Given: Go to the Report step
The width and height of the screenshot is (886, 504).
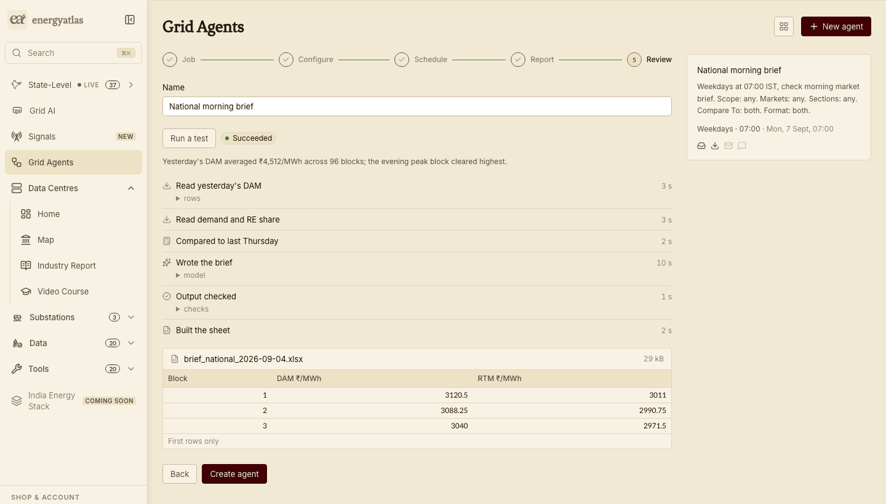Looking at the screenshot, I should 532,60.
